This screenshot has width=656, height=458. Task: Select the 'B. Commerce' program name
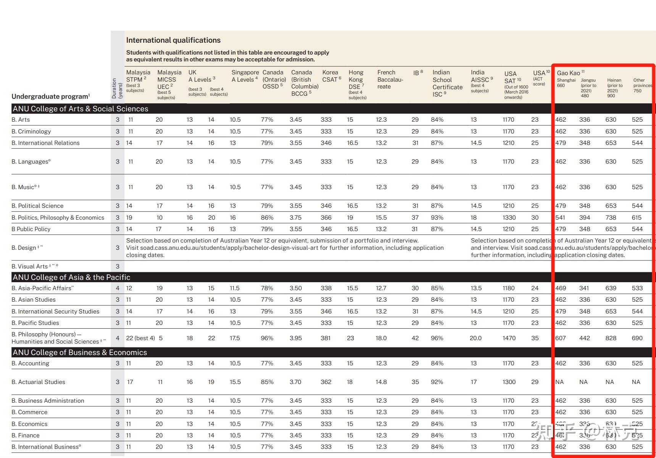click(x=29, y=412)
